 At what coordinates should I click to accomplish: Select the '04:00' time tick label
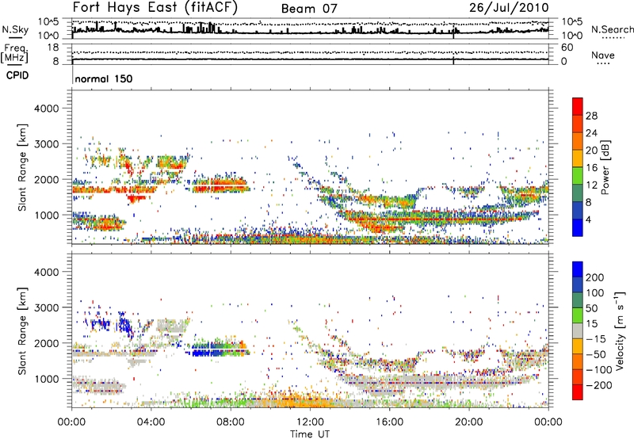coord(151,422)
